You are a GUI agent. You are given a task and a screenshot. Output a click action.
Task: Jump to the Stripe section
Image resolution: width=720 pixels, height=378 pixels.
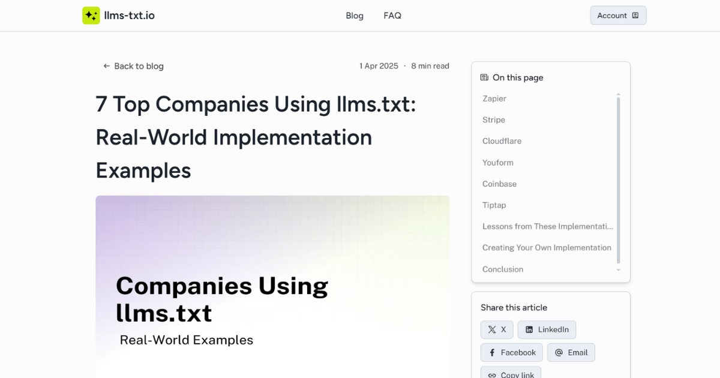494,120
